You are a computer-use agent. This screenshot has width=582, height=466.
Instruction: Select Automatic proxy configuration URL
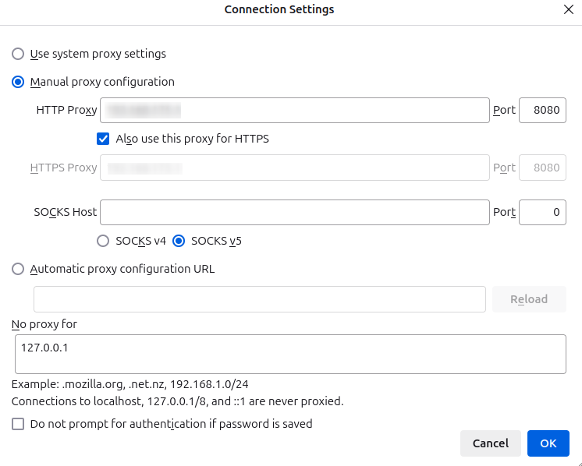[x=18, y=269]
